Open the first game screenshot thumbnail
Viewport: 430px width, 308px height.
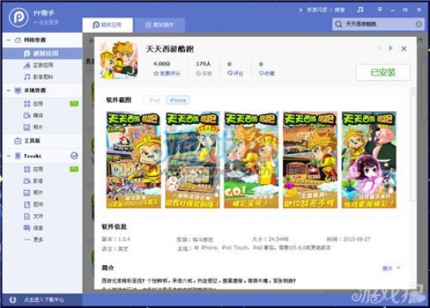click(133, 159)
